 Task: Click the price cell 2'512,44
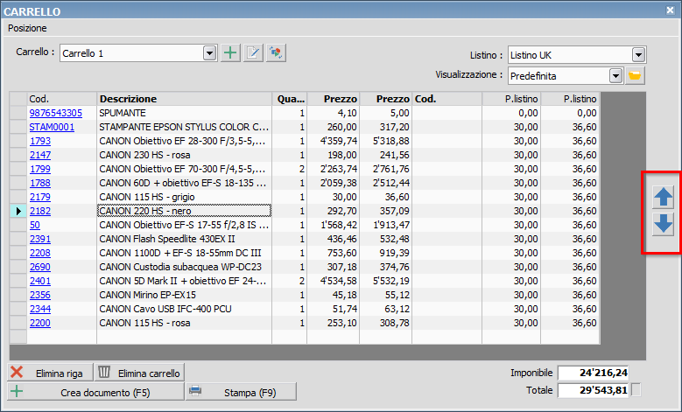[x=386, y=183]
